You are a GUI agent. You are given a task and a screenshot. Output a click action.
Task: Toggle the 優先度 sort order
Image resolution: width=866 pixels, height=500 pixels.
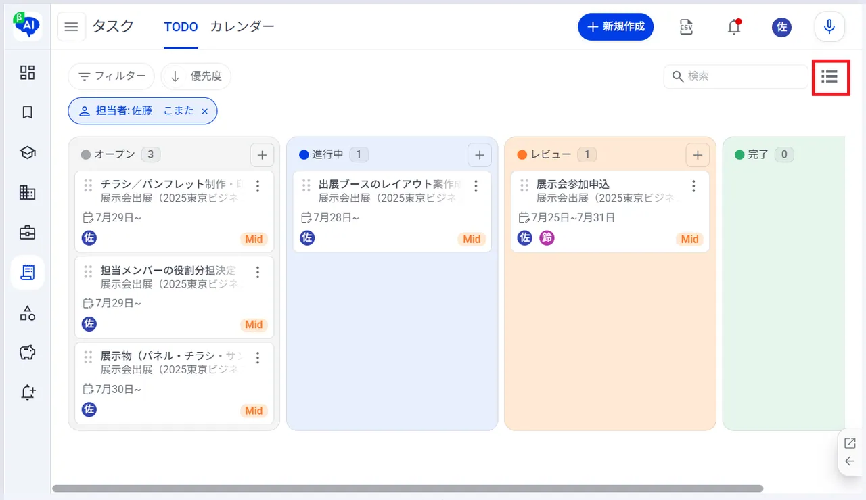(196, 76)
